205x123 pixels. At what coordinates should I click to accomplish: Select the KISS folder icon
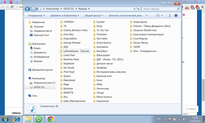click(61, 47)
